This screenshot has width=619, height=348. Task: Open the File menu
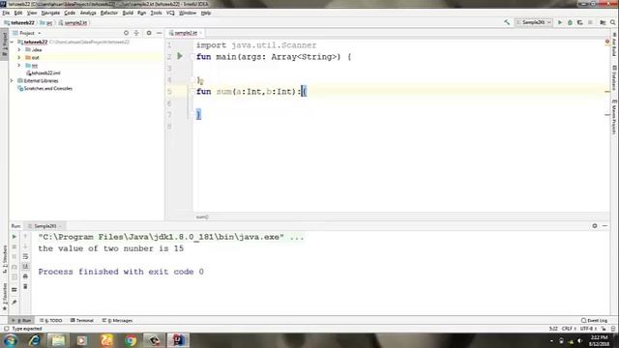point(6,13)
